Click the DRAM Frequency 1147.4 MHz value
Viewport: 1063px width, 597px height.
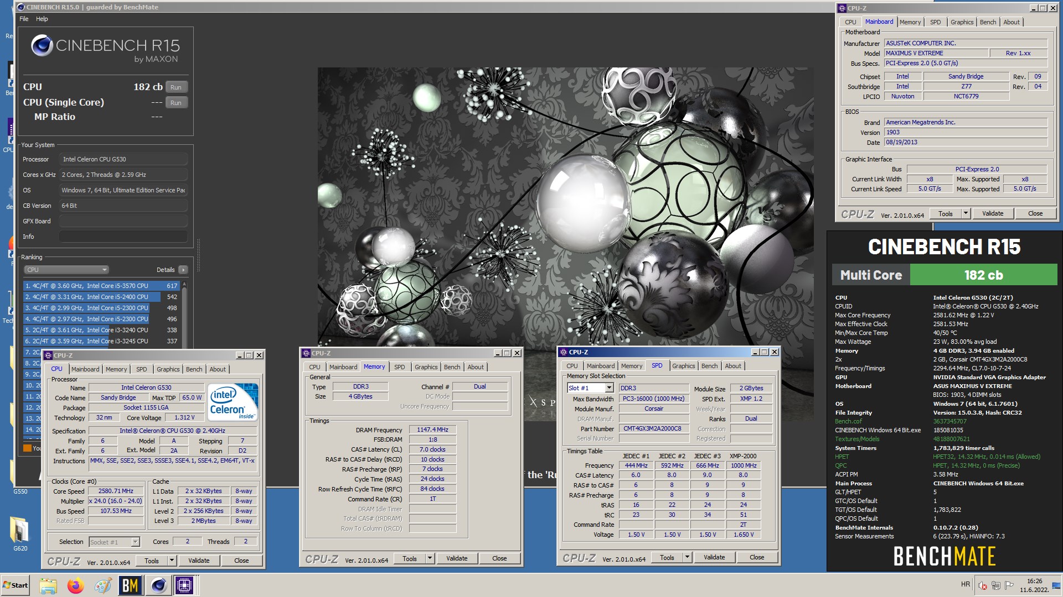click(x=432, y=430)
